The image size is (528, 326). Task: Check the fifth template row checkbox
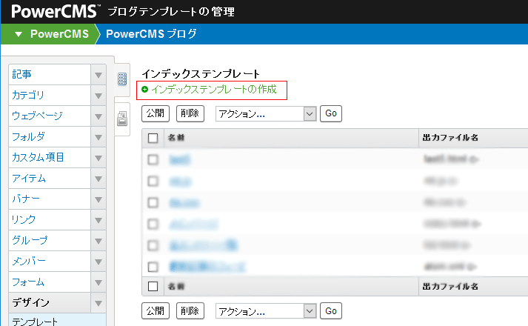153,245
